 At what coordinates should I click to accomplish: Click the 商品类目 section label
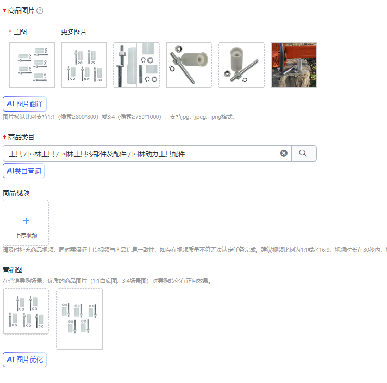pyautogui.click(x=21, y=137)
